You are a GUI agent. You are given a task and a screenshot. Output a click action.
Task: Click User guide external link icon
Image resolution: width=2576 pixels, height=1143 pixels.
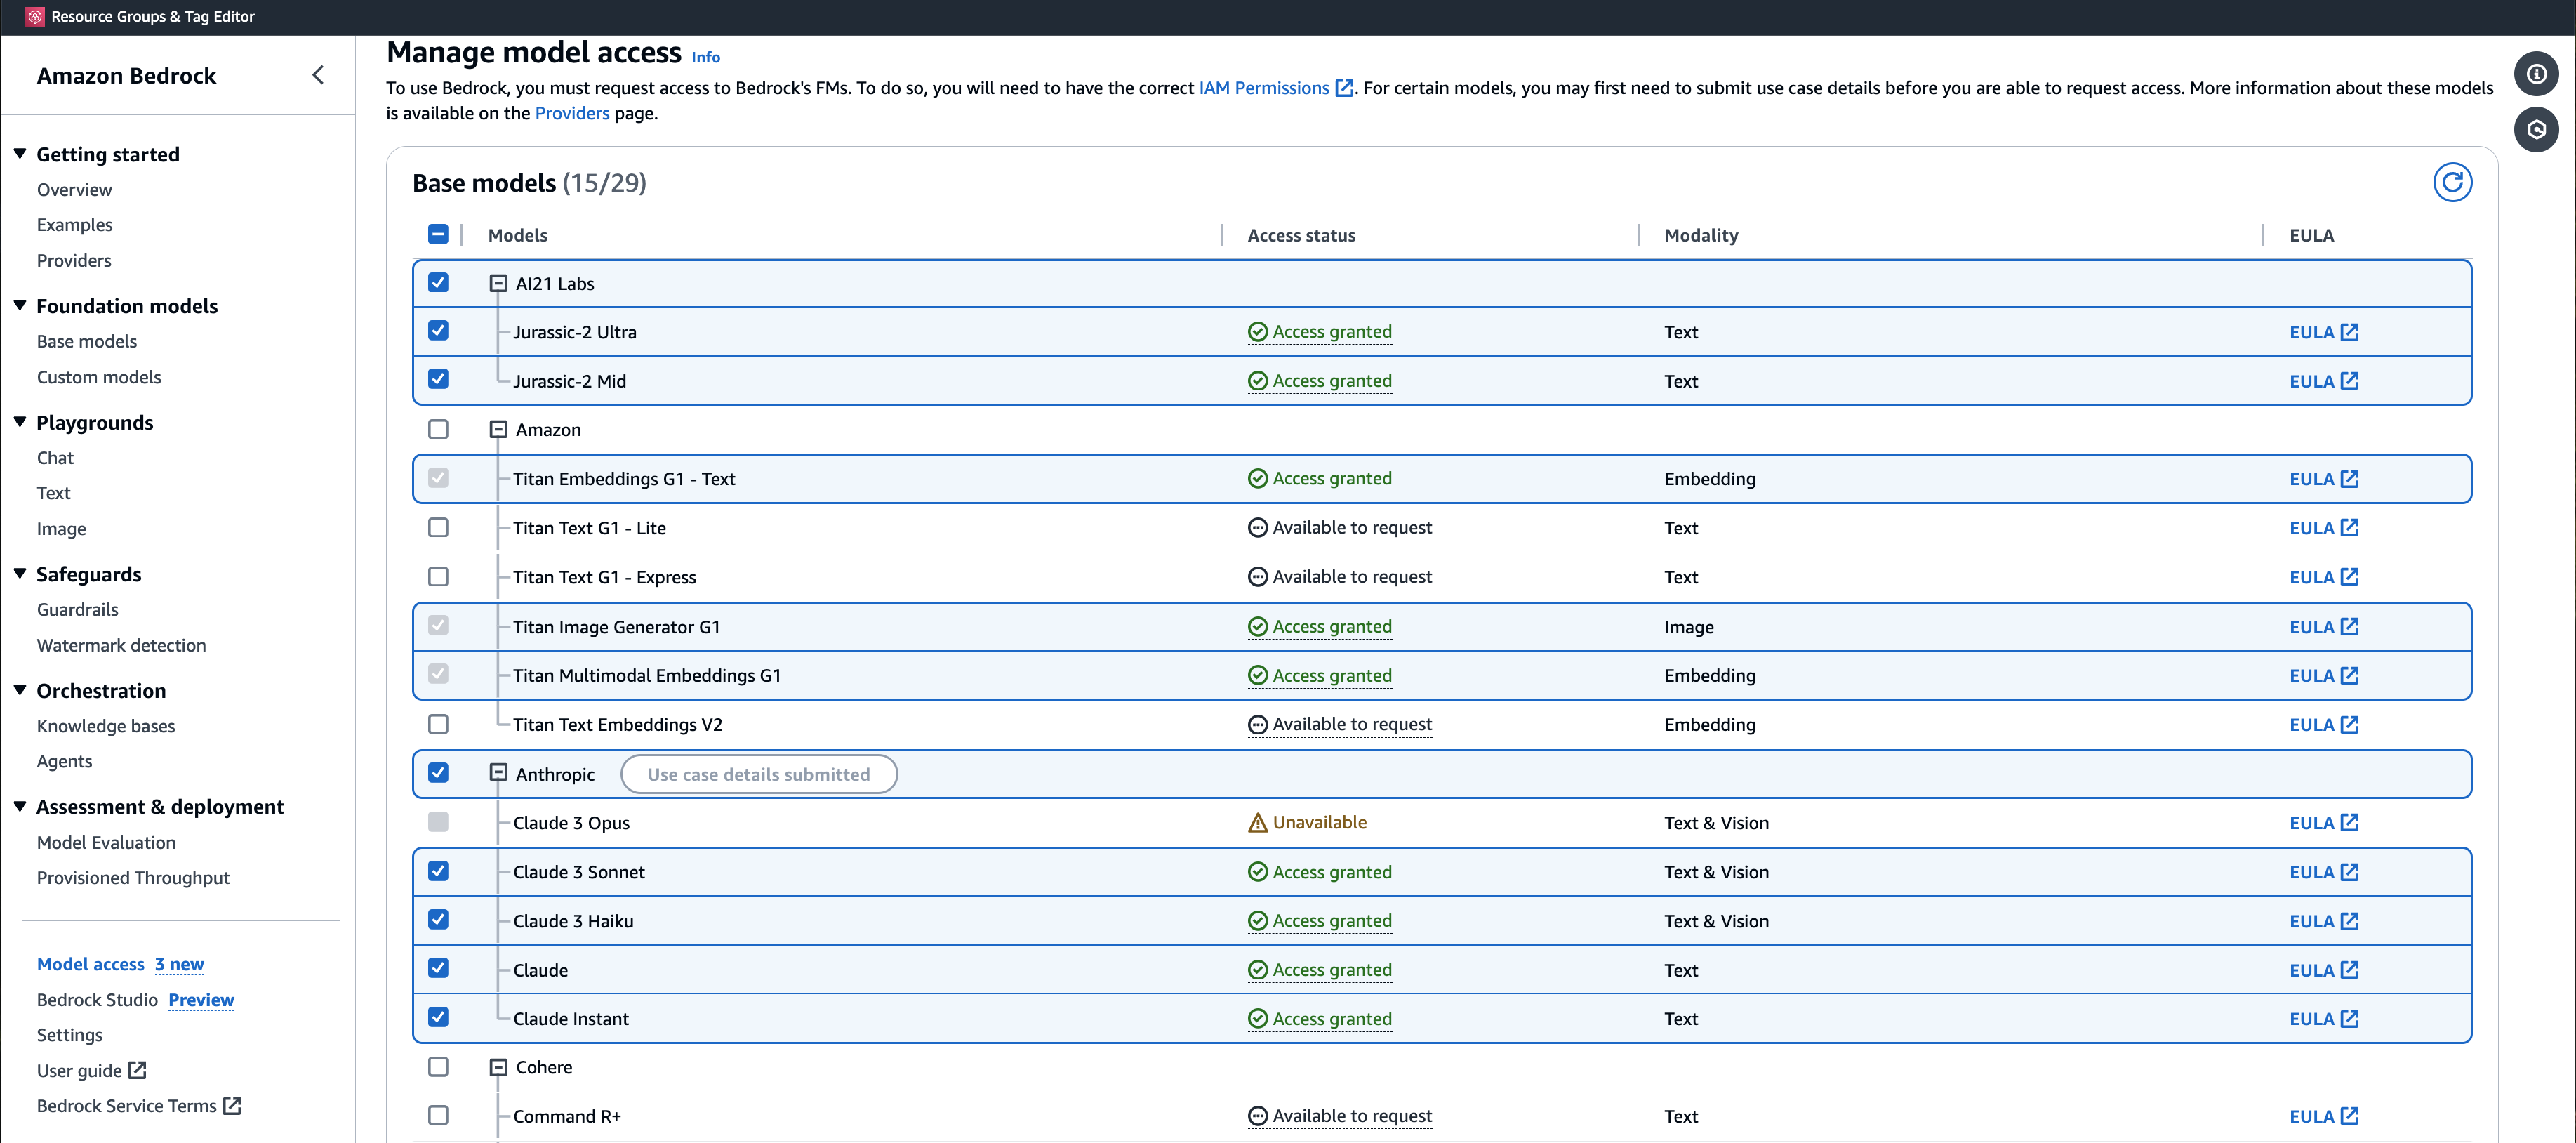[138, 1070]
